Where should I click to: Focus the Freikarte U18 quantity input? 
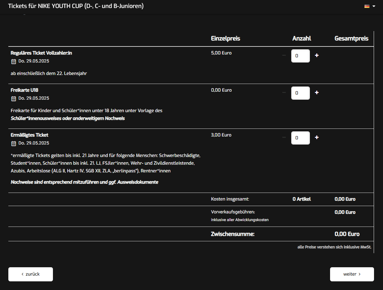coord(301,93)
